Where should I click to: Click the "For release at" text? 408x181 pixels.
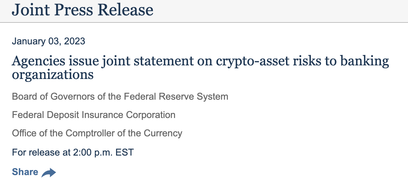(41, 153)
